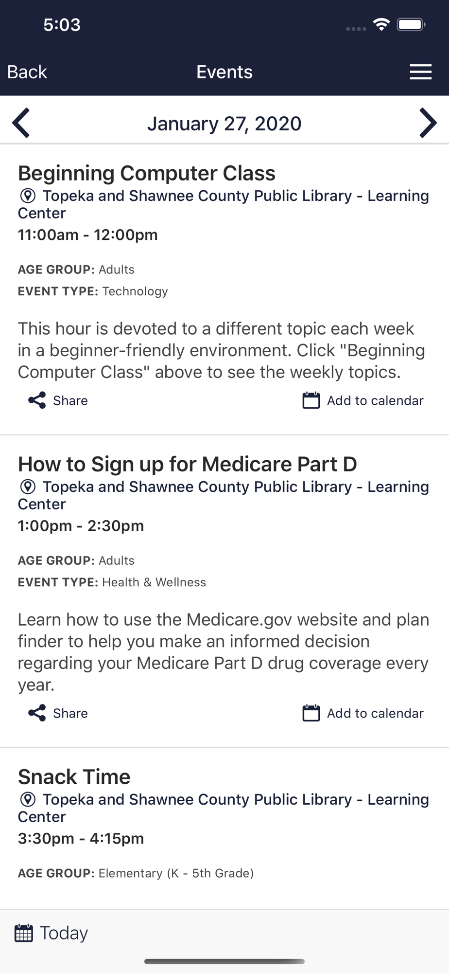Select the January 27, 2020 date header
Image resolution: width=449 pixels, height=973 pixels.
(224, 124)
